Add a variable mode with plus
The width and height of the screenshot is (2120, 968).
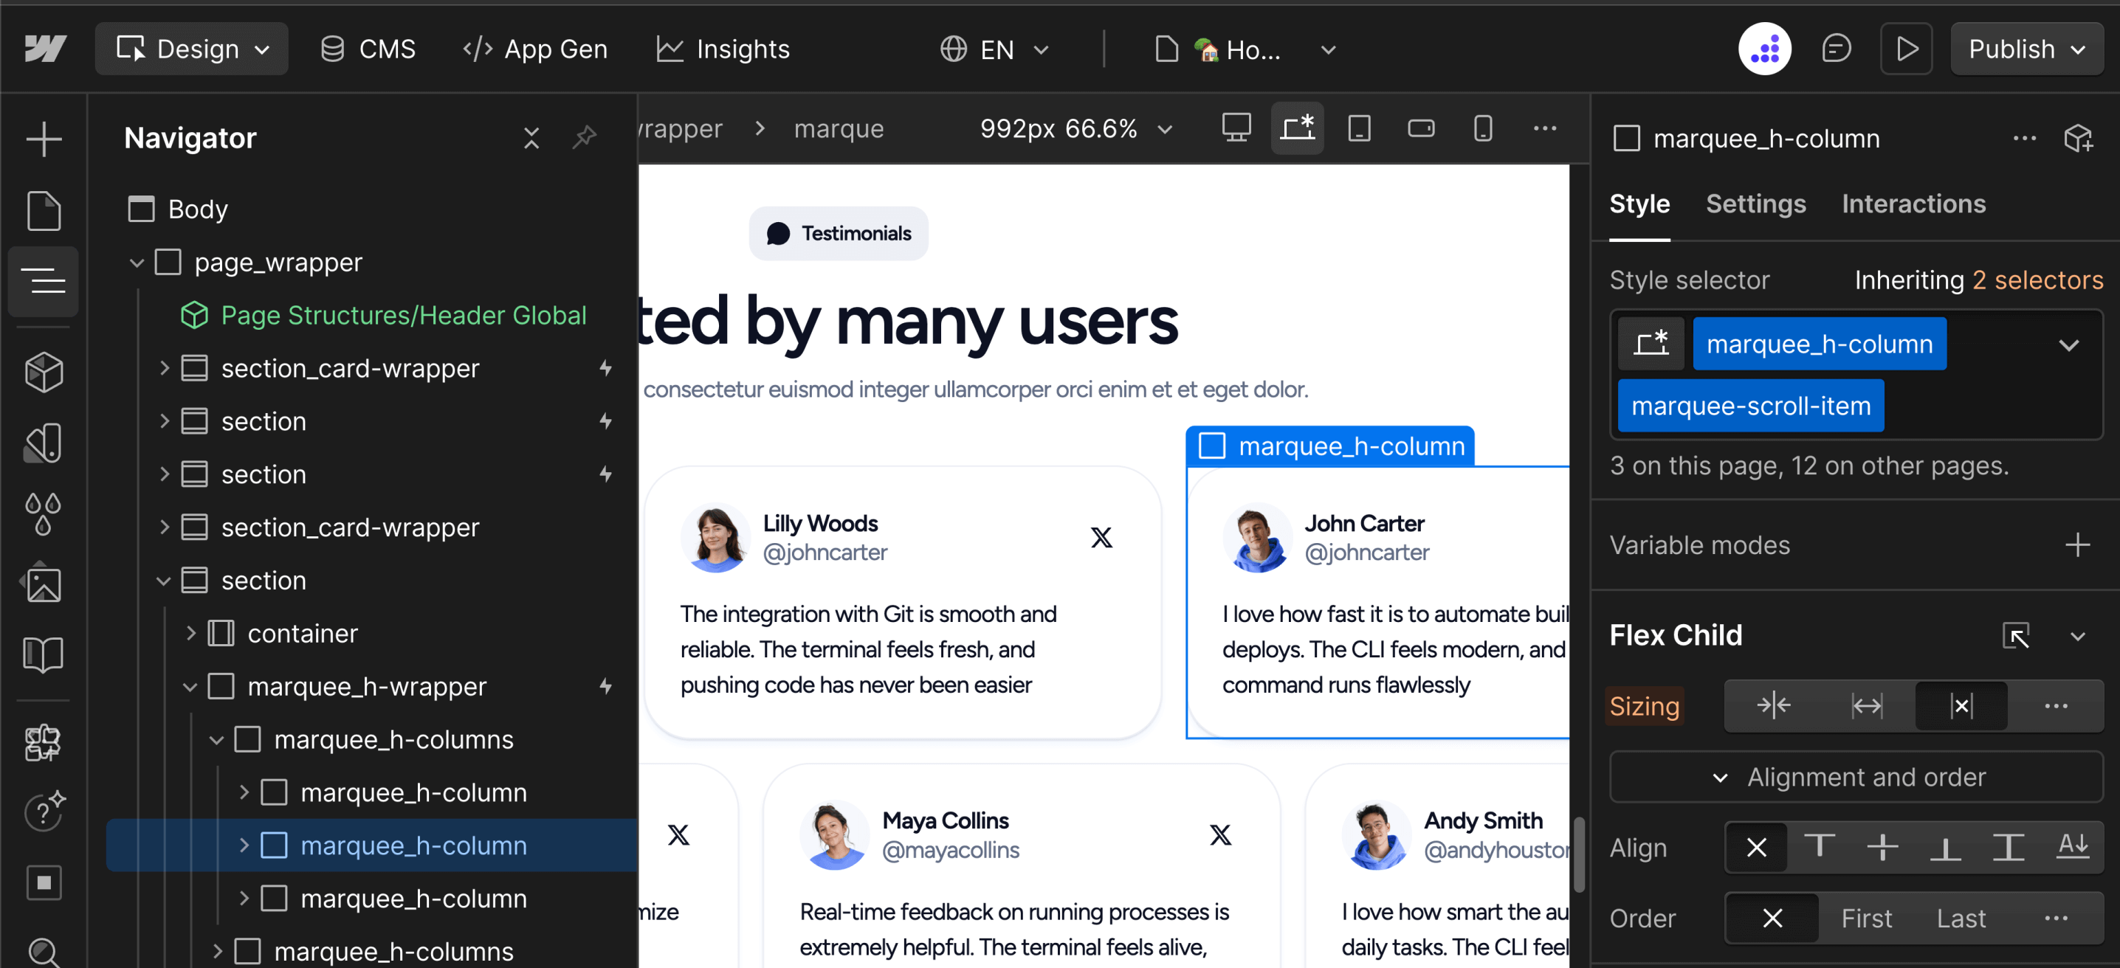click(x=2077, y=544)
